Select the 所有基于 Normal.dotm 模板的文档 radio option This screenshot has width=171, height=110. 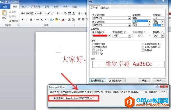point(54,98)
